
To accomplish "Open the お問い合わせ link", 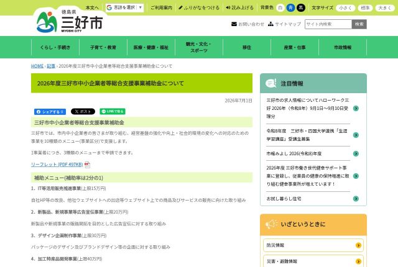I will click(251, 24).
